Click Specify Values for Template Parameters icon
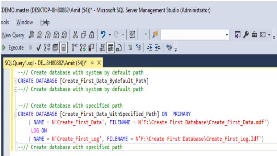Screen dimensions: 277x156 [169, 47]
